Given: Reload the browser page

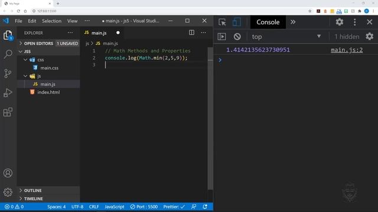Looking at the screenshot, I should click(x=18, y=11).
